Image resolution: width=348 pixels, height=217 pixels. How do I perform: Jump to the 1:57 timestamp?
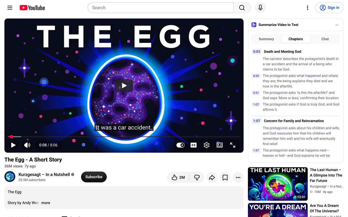(x=256, y=151)
